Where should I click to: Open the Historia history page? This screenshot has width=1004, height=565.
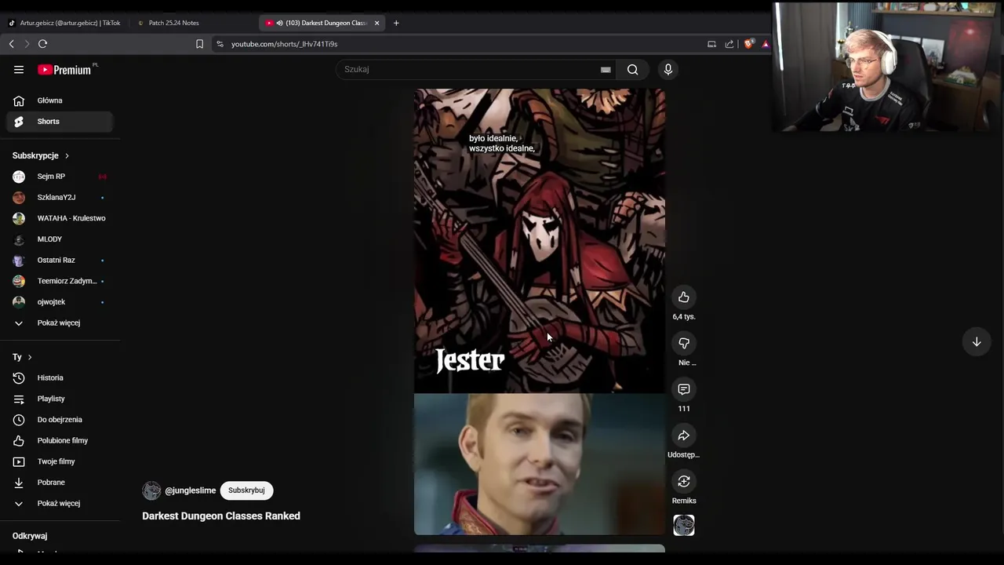(60, 378)
